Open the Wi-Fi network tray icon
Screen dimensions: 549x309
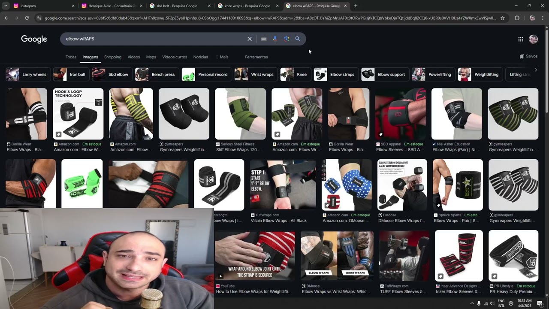(x=486, y=303)
